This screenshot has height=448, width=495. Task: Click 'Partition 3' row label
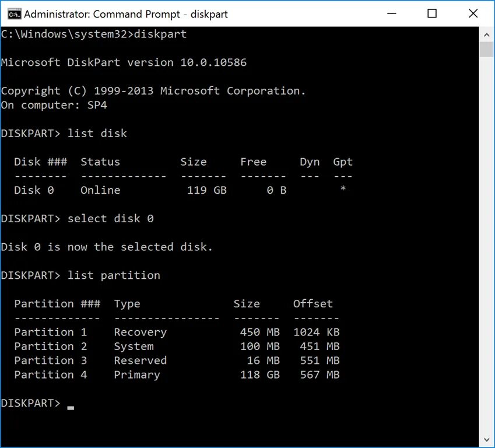pyautogui.click(x=51, y=360)
